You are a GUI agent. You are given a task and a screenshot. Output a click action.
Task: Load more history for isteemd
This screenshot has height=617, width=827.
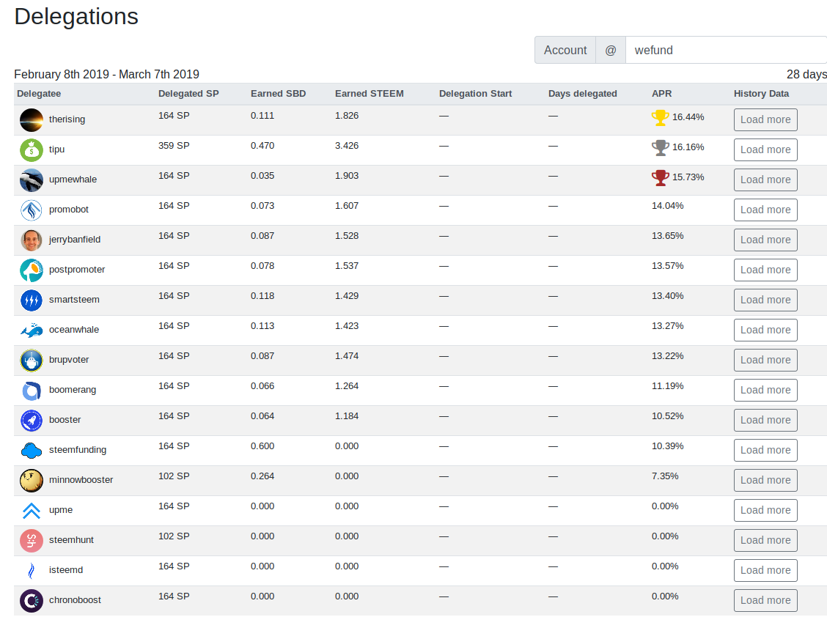[x=765, y=571]
